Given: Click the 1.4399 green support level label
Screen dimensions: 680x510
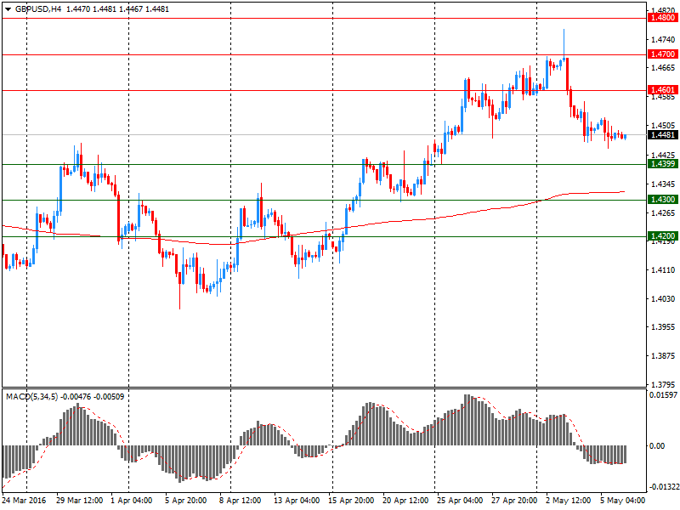Looking at the screenshot, I should tap(663, 164).
